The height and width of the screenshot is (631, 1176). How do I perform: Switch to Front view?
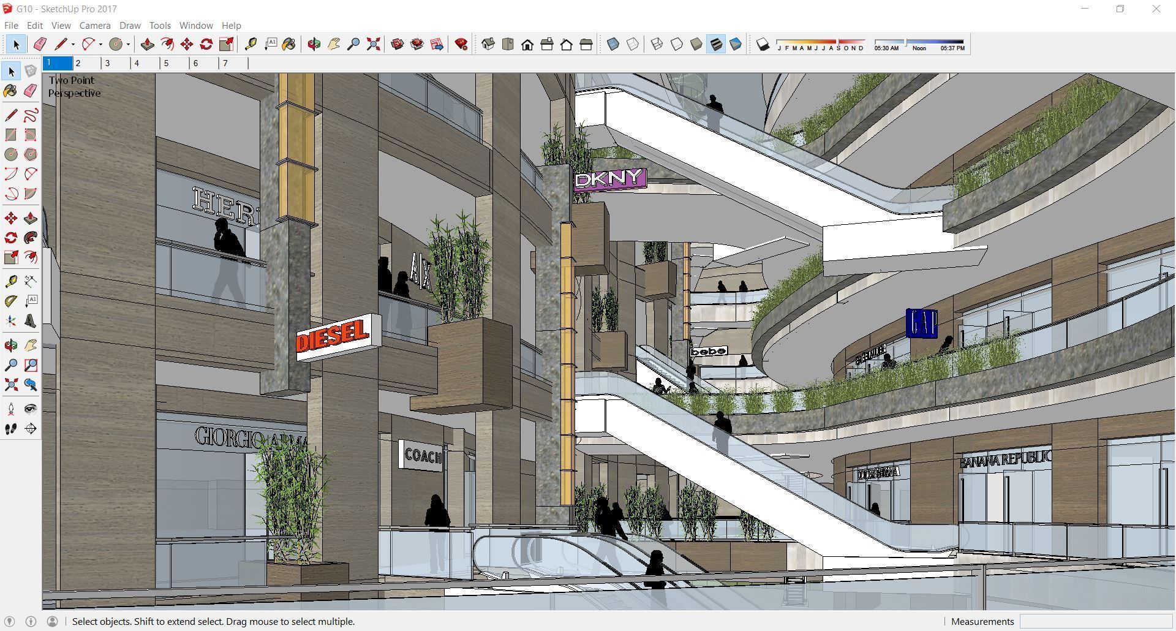527,44
